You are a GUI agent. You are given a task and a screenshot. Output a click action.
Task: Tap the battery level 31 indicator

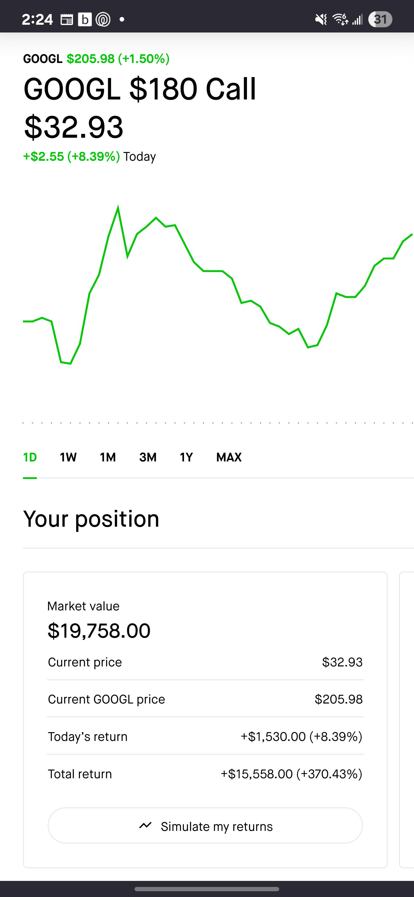[x=380, y=20]
